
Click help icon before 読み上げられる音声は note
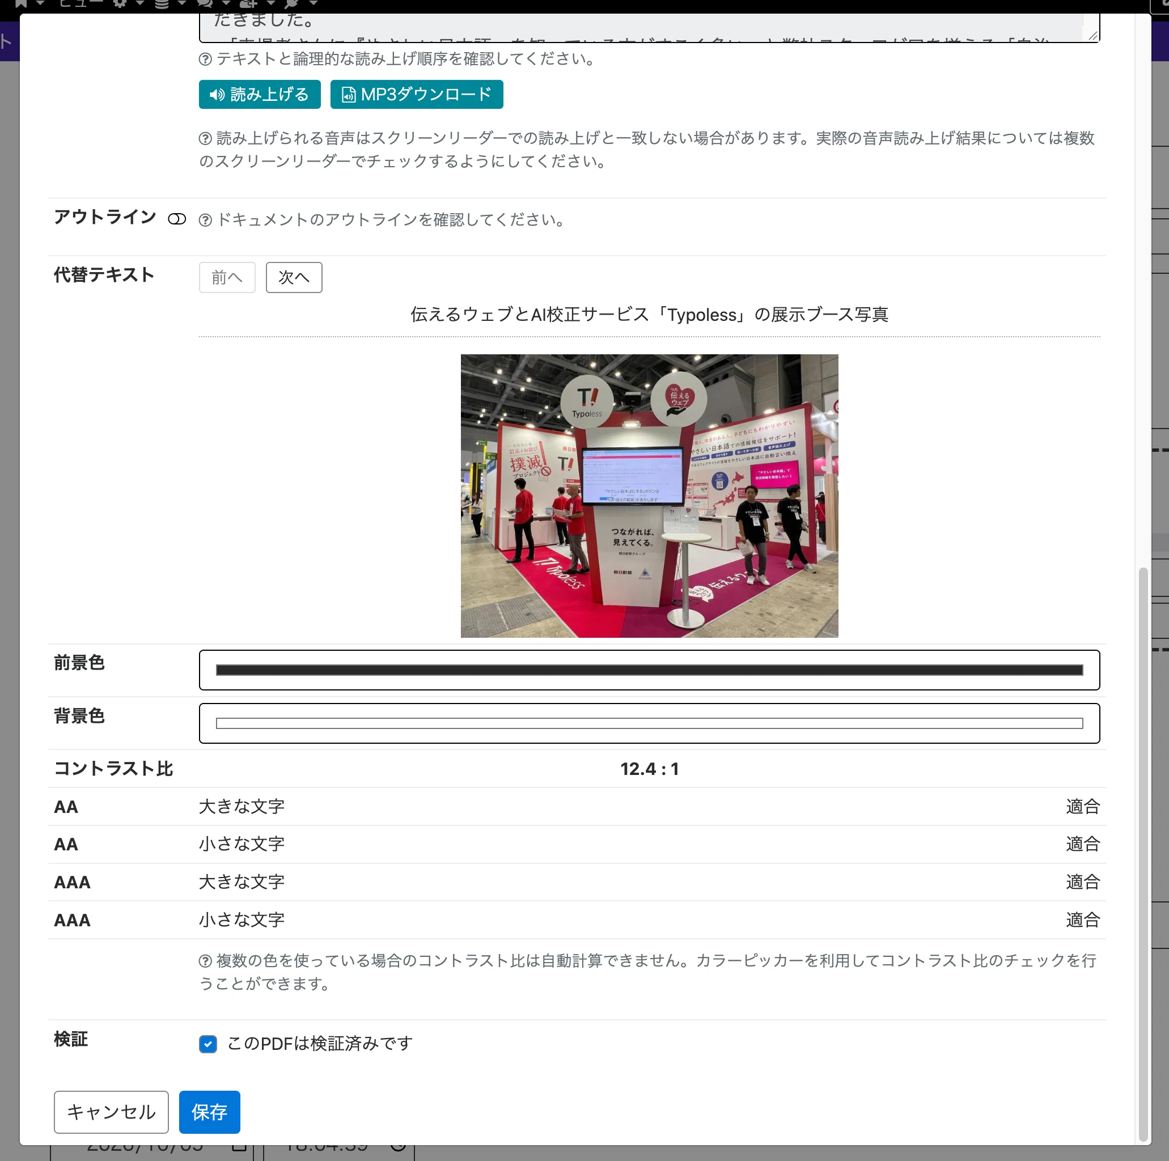tap(205, 138)
